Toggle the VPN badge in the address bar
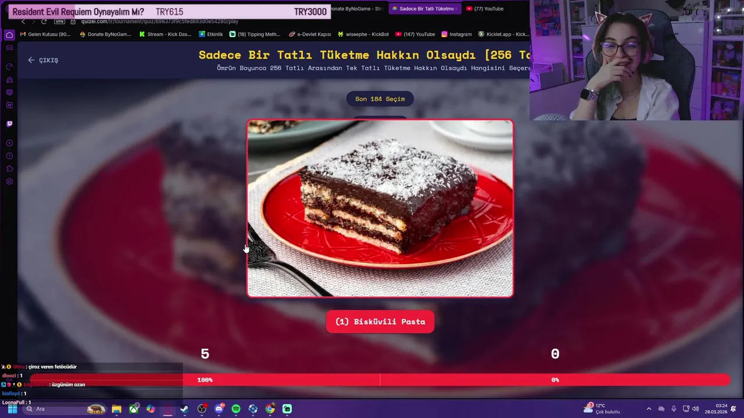This screenshot has height=418, width=744. (59, 21)
